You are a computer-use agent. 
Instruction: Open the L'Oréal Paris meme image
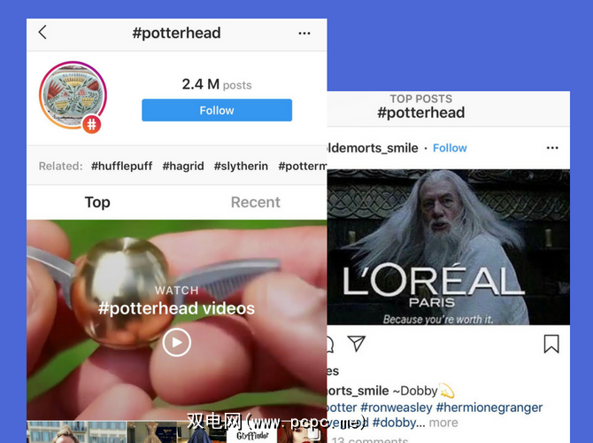pyautogui.click(x=449, y=247)
